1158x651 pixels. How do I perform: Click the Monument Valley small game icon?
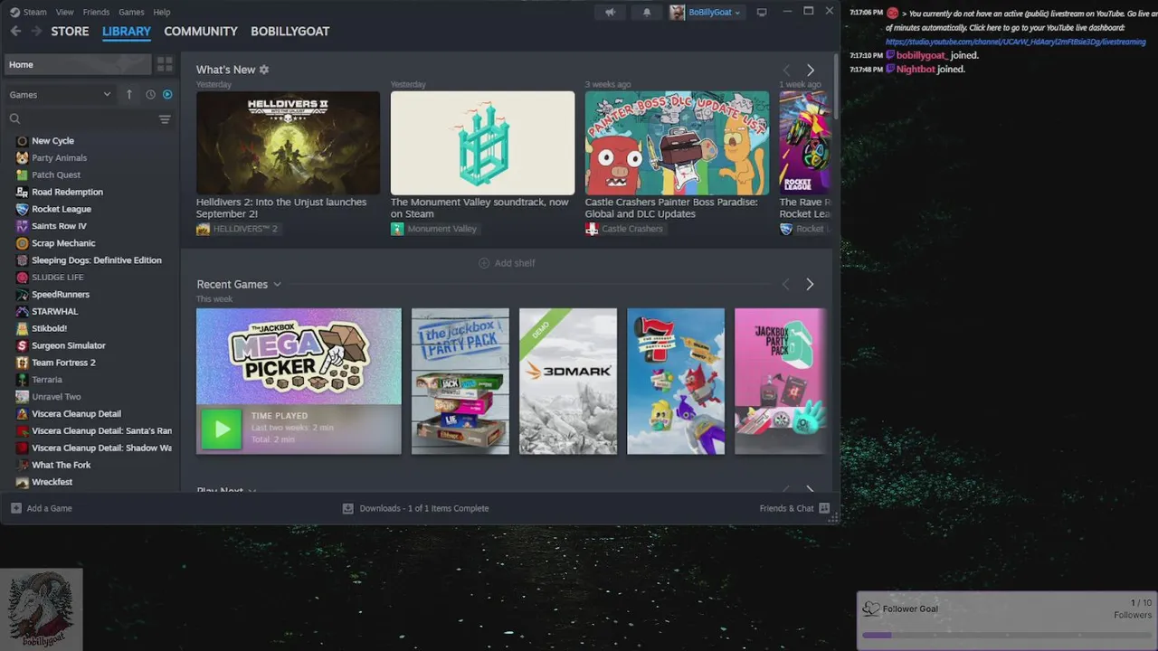click(x=397, y=229)
